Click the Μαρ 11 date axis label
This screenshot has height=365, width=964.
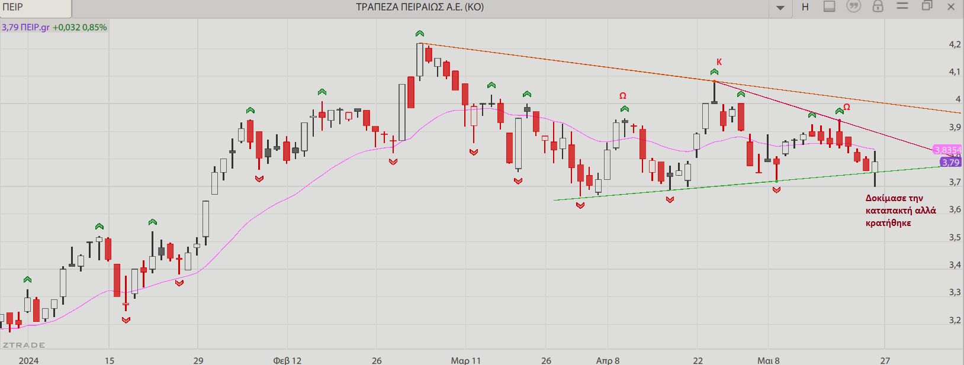coord(466,360)
